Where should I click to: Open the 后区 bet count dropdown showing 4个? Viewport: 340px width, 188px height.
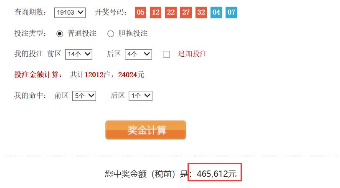point(138,54)
